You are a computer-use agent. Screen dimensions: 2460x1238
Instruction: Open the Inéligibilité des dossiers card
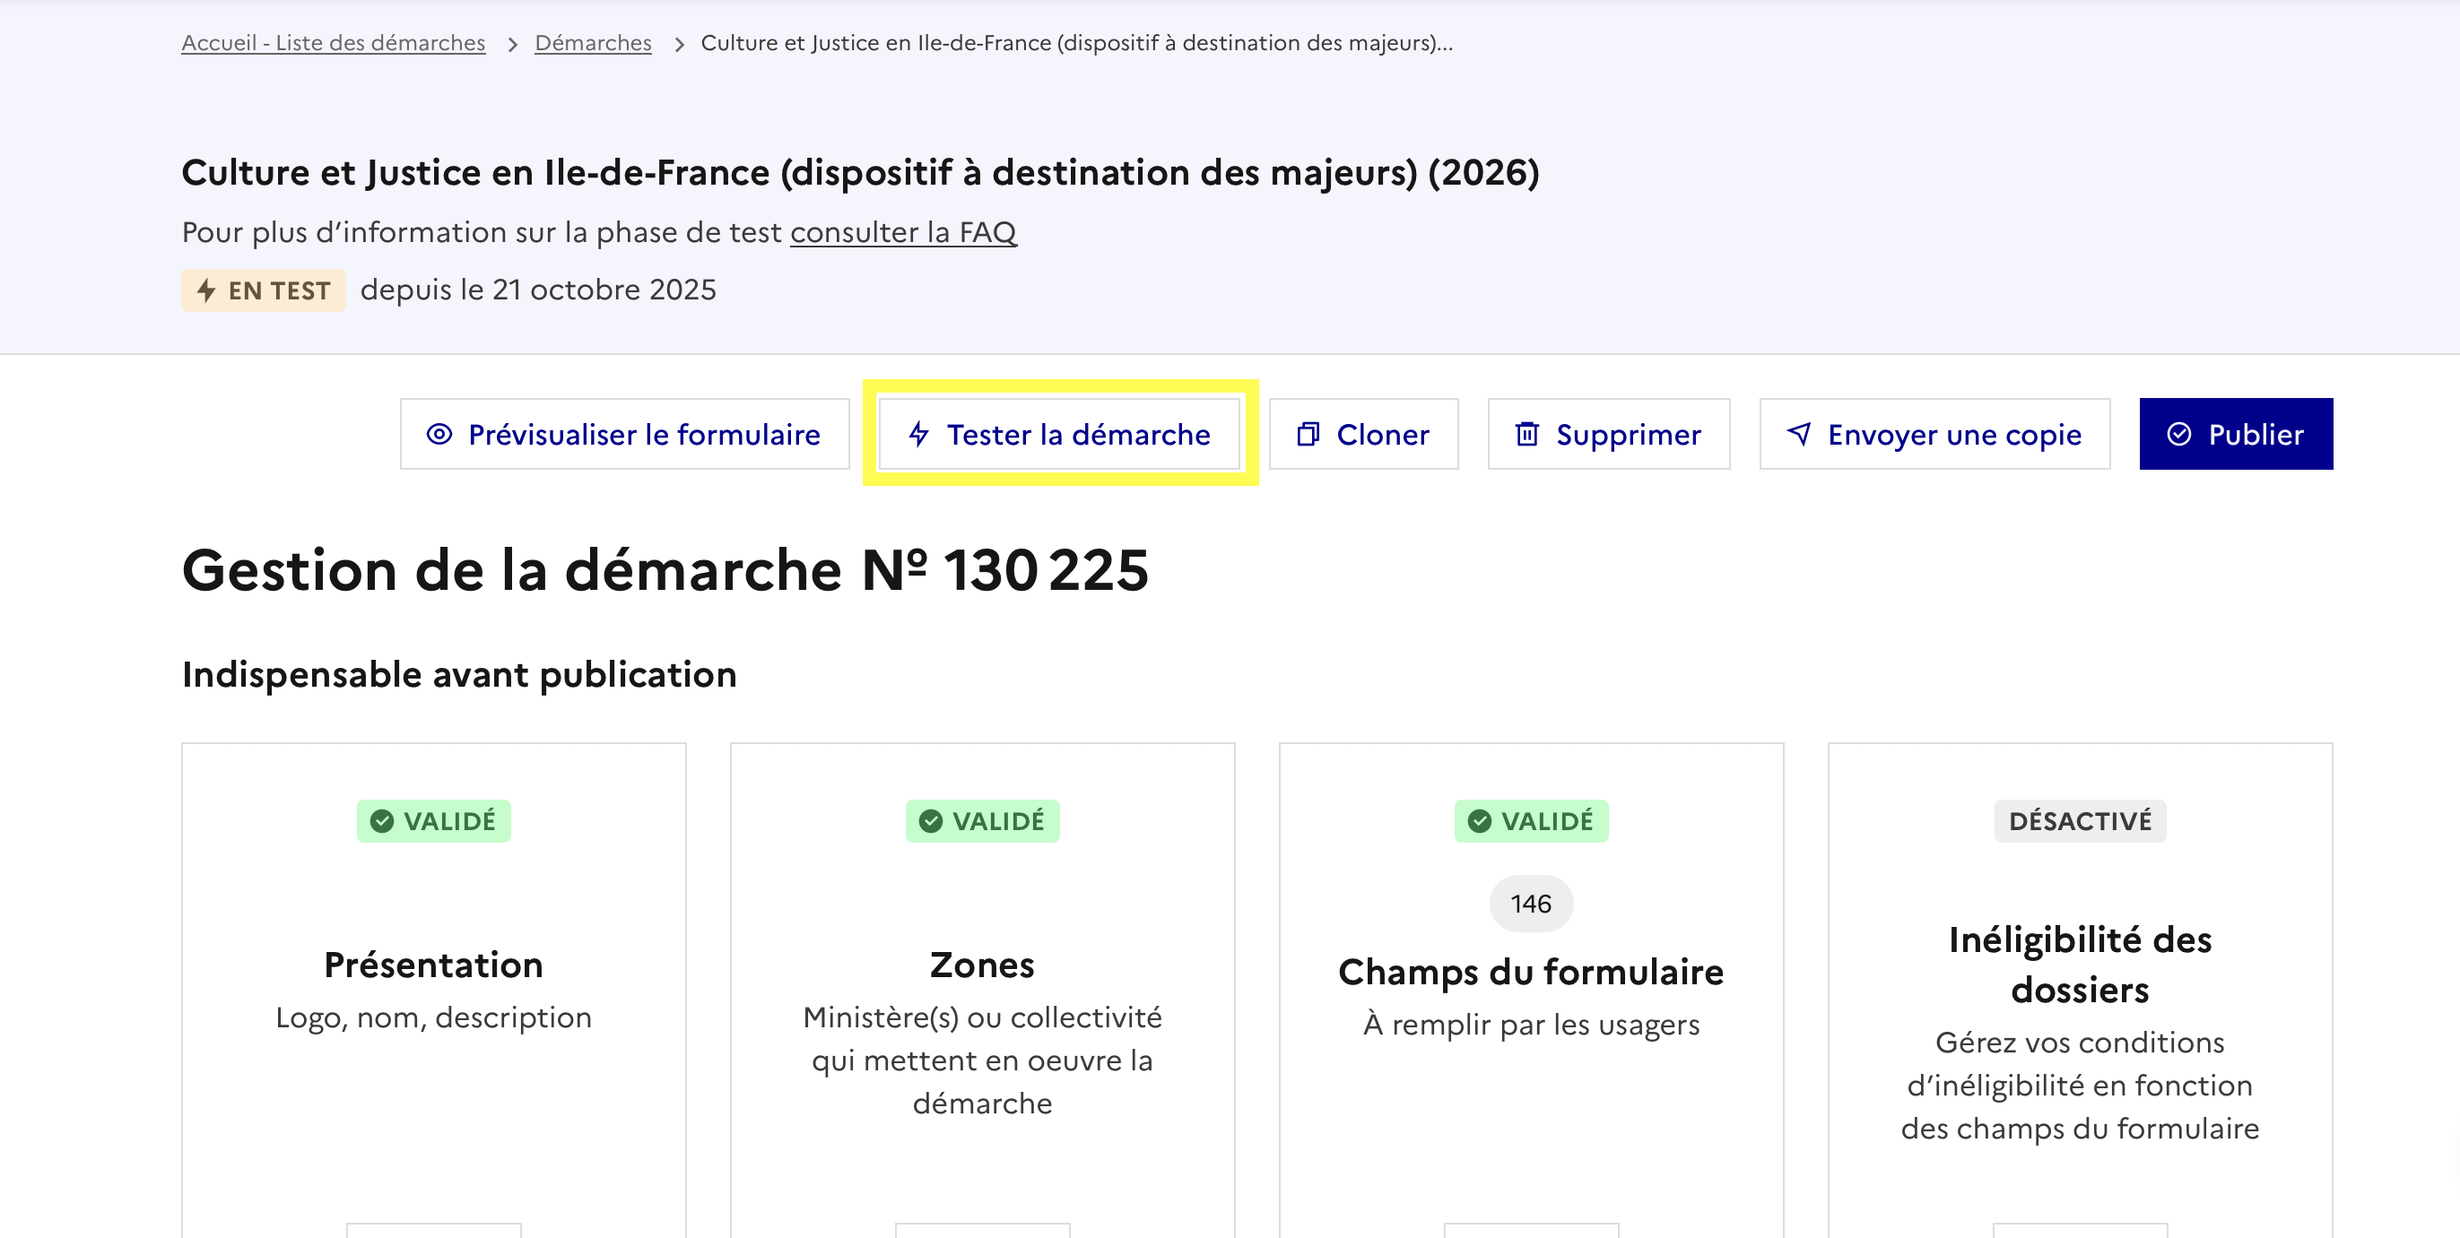2080,964
